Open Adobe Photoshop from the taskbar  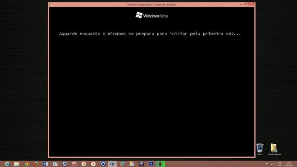pyautogui.click(x=151, y=164)
